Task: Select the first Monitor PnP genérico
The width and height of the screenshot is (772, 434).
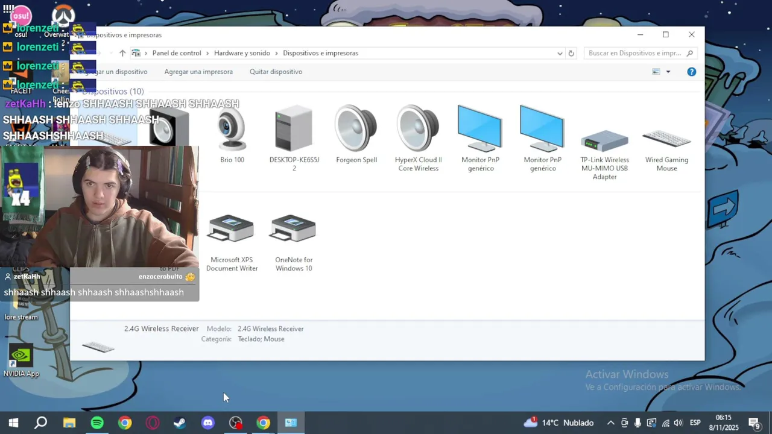Action: coord(481,139)
